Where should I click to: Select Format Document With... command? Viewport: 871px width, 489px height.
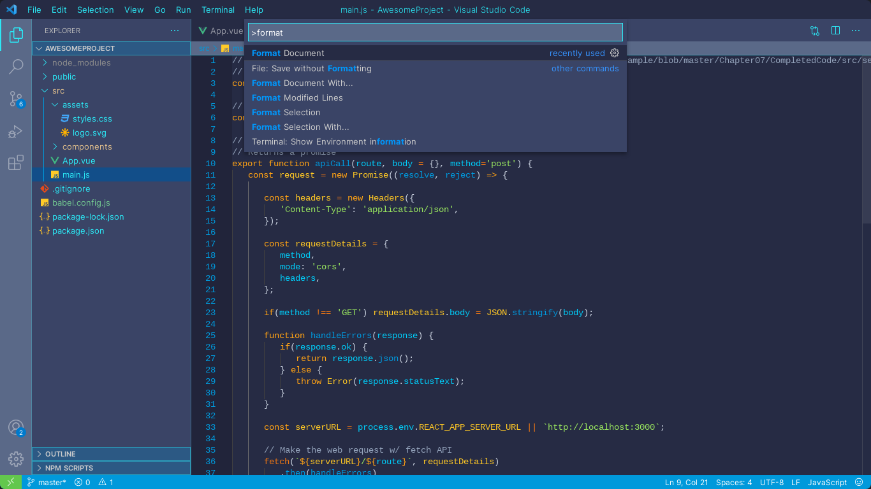[435, 83]
